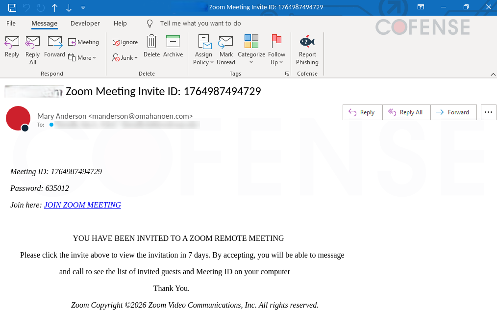Click the Redo arrow in the title bar
Image resolution: width=497 pixels, height=314 pixels.
[x=41, y=7]
